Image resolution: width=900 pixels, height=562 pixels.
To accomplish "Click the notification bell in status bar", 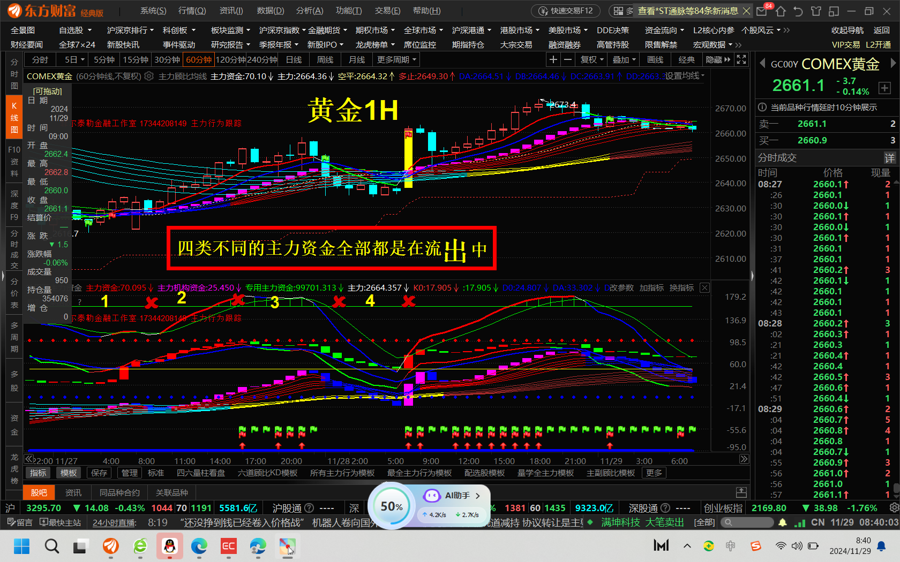I will 783,522.
